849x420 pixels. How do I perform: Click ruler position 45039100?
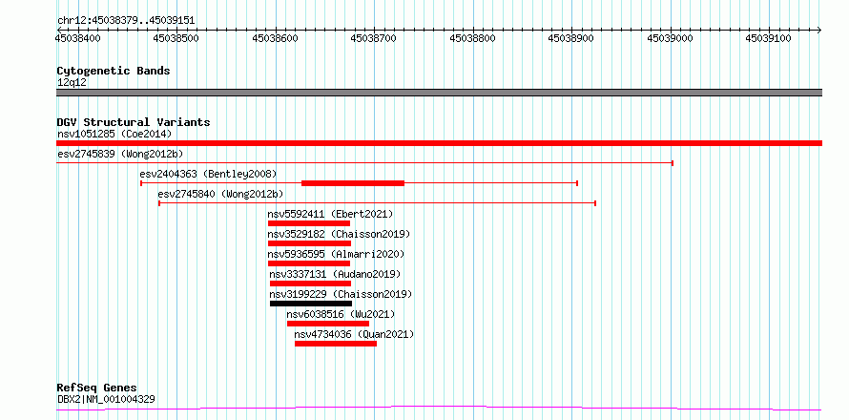point(769,38)
